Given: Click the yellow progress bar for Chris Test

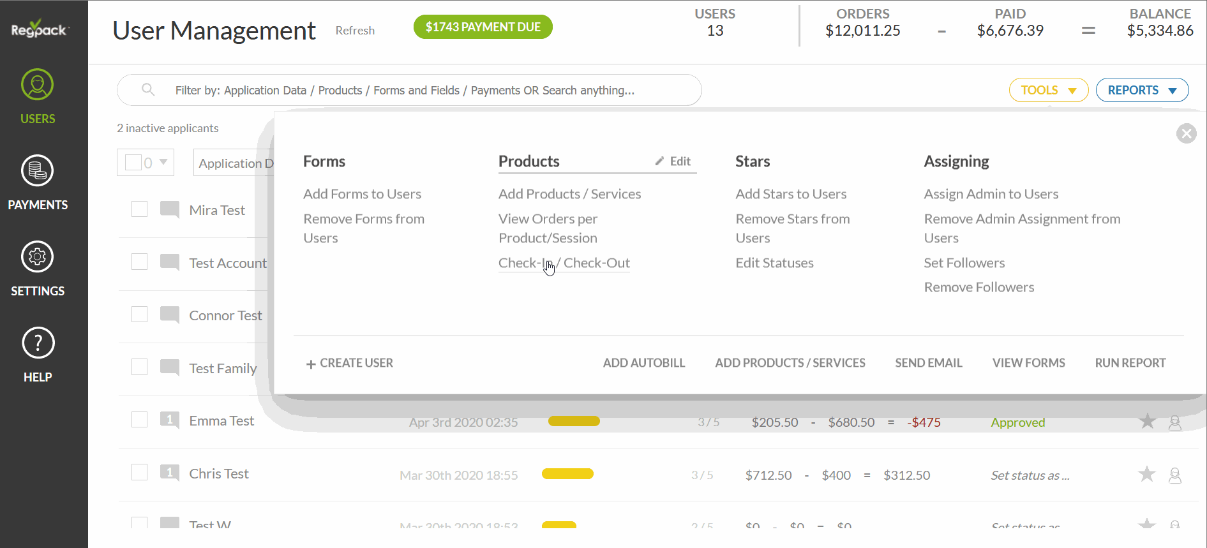Looking at the screenshot, I should point(567,474).
